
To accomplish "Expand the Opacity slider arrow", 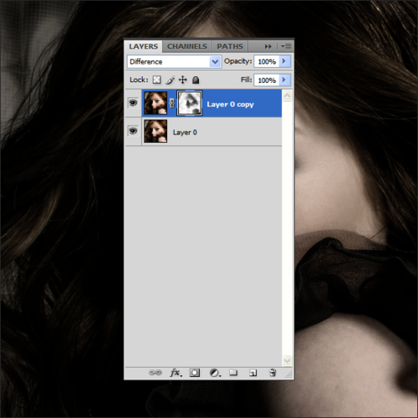I will click(284, 61).
